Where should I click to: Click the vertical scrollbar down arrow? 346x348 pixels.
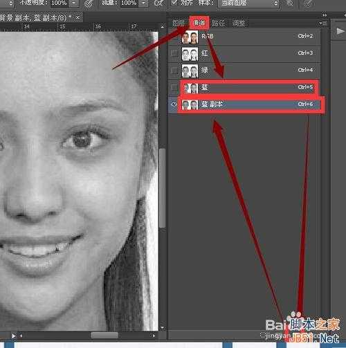click(163, 327)
